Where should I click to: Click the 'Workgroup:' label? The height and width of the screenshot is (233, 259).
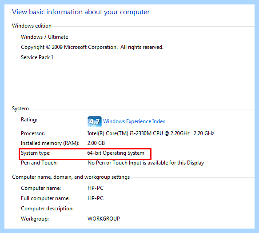pos(35,219)
